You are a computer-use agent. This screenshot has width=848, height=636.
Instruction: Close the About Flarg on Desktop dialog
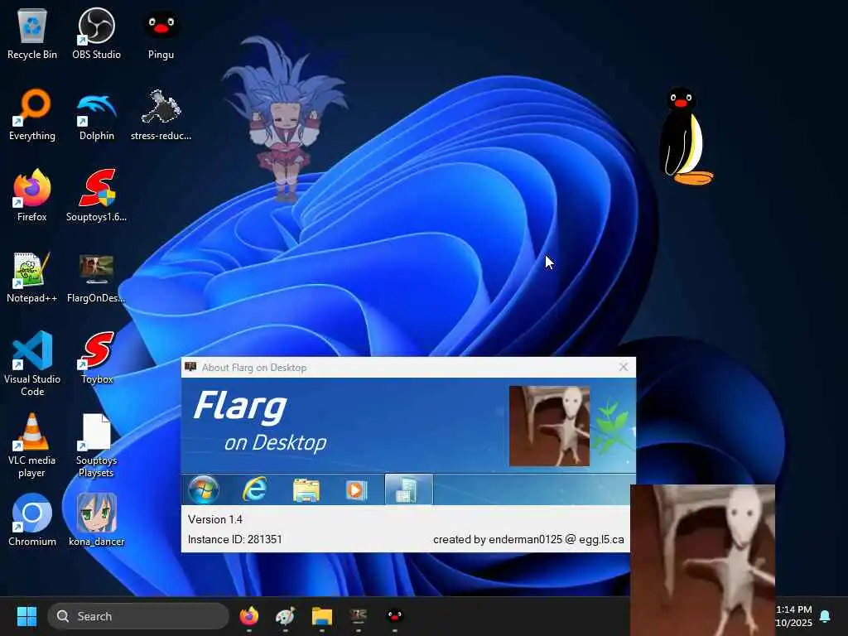click(x=624, y=367)
